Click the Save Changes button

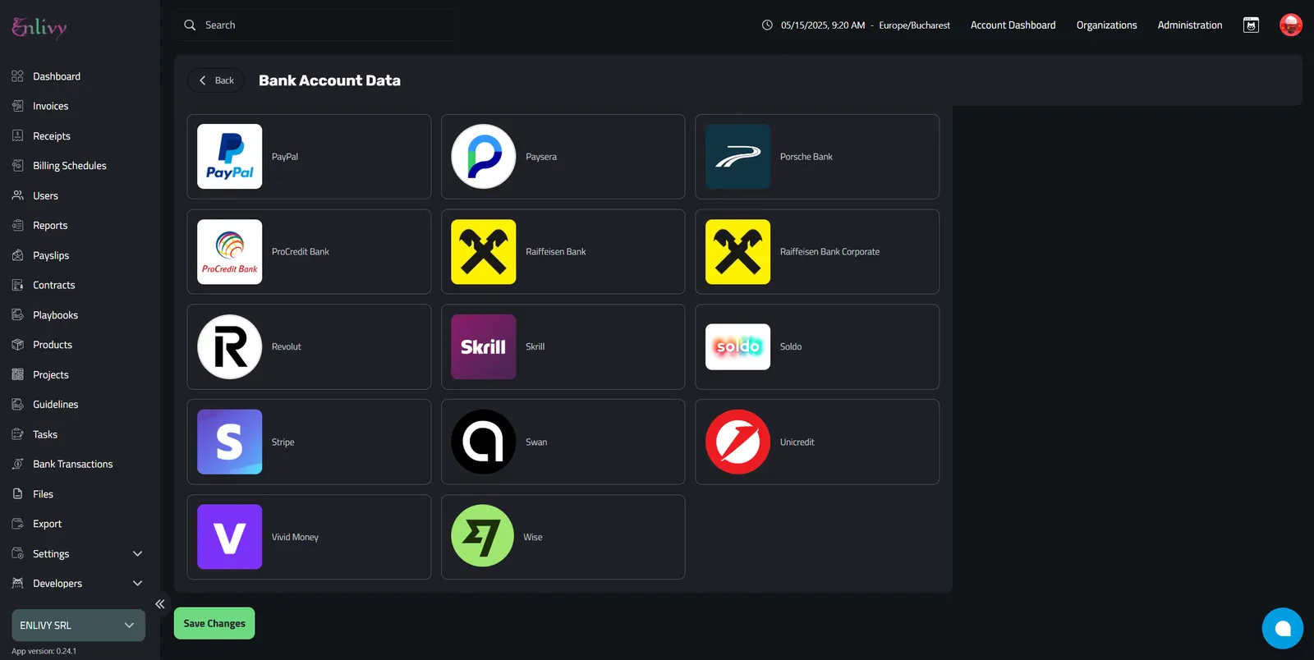point(214,624)
